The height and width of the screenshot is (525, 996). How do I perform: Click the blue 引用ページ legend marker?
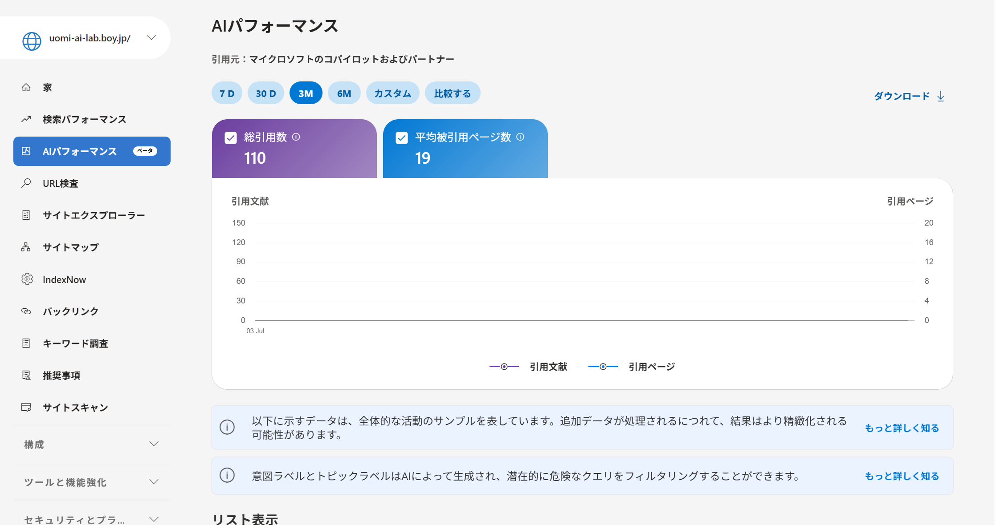click(603, 367)
